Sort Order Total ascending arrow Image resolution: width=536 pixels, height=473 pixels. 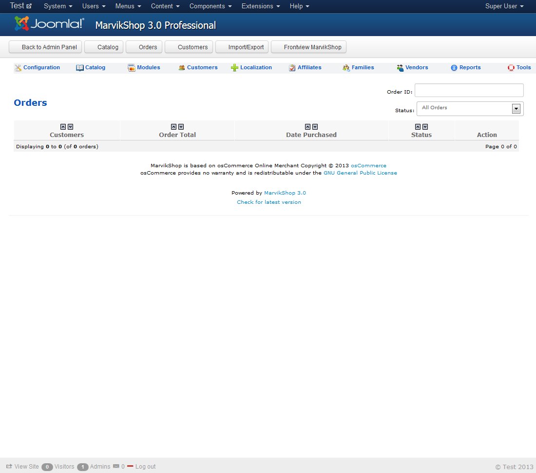[x=173, y=127]
